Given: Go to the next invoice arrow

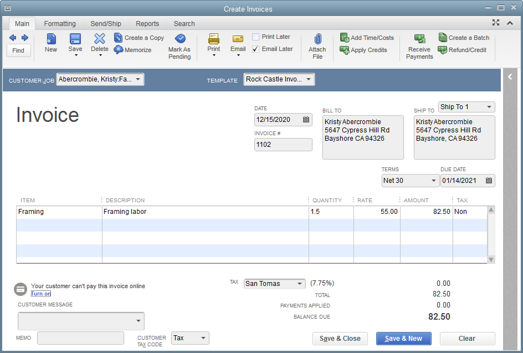Looking at the screenshot, I should tap(25, 38).
